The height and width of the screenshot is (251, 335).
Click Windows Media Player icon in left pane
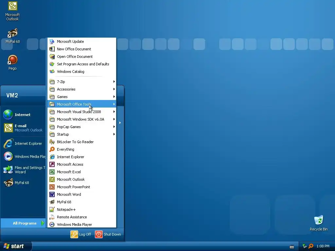point(8,157)
